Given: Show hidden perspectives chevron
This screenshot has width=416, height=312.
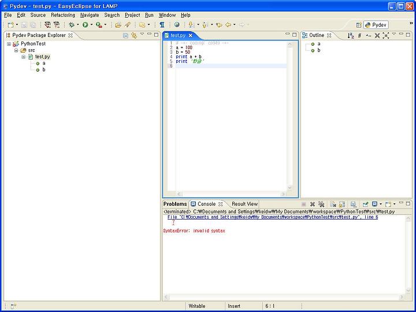Looking at the screenshot, I should pyautogui.click(x=411, y=23).
